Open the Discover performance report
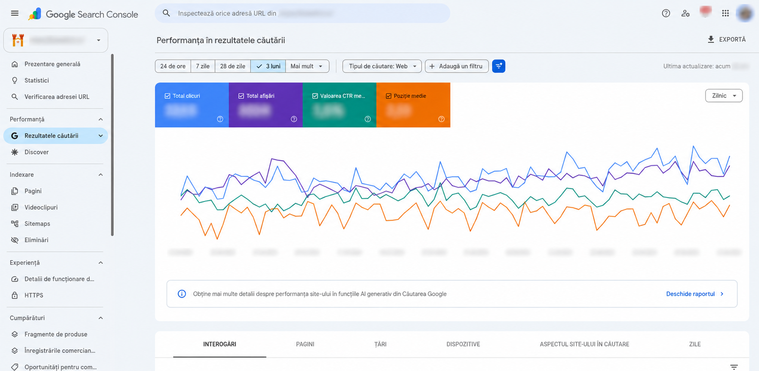This screenshot has height=371, width=759. point(56,152)
